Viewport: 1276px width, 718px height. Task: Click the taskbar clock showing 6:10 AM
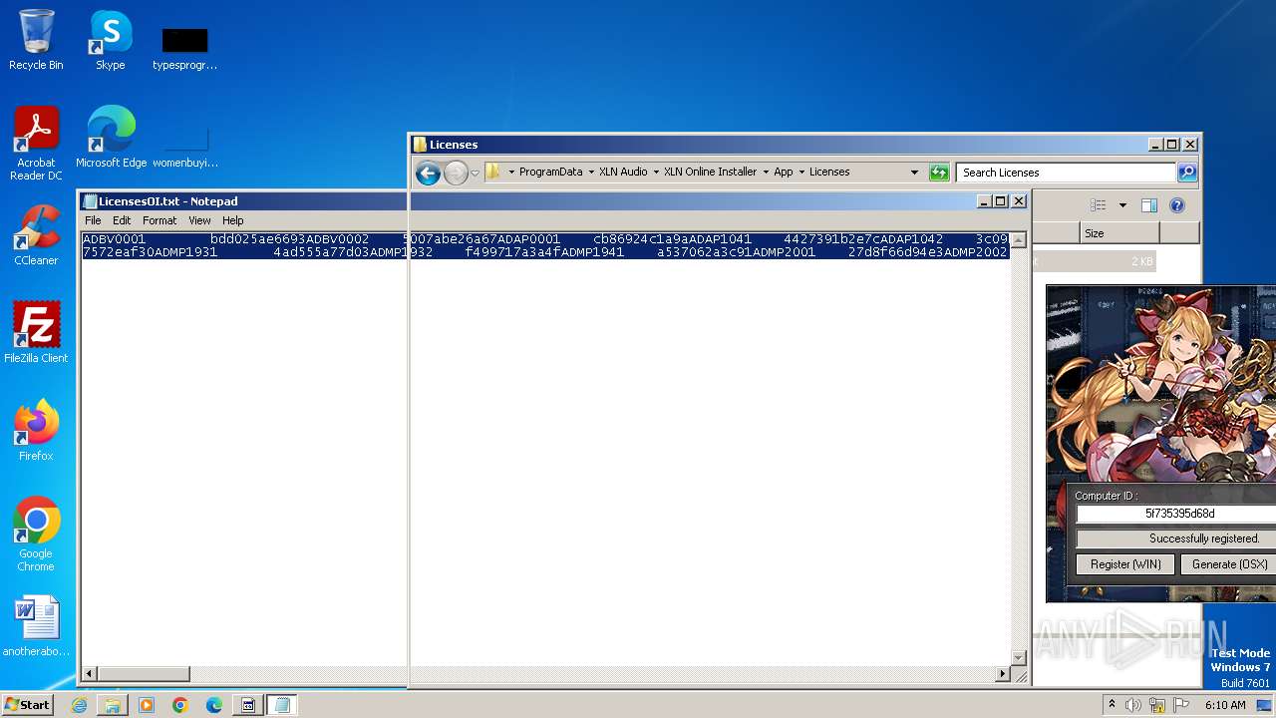click(1225, 705)
